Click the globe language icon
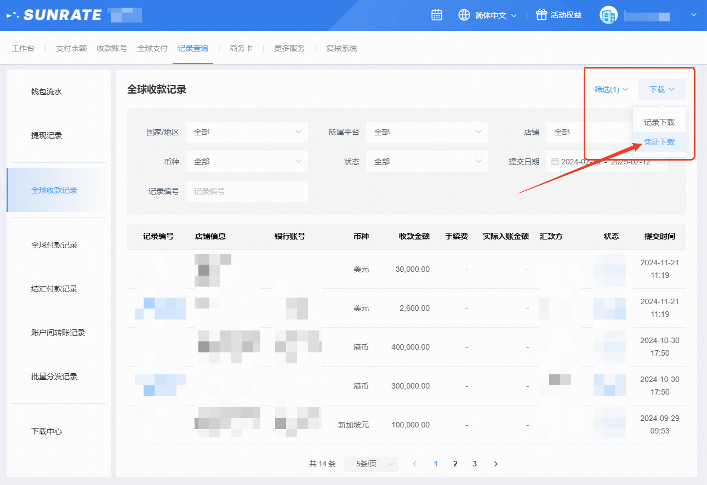 pos(464,15)
